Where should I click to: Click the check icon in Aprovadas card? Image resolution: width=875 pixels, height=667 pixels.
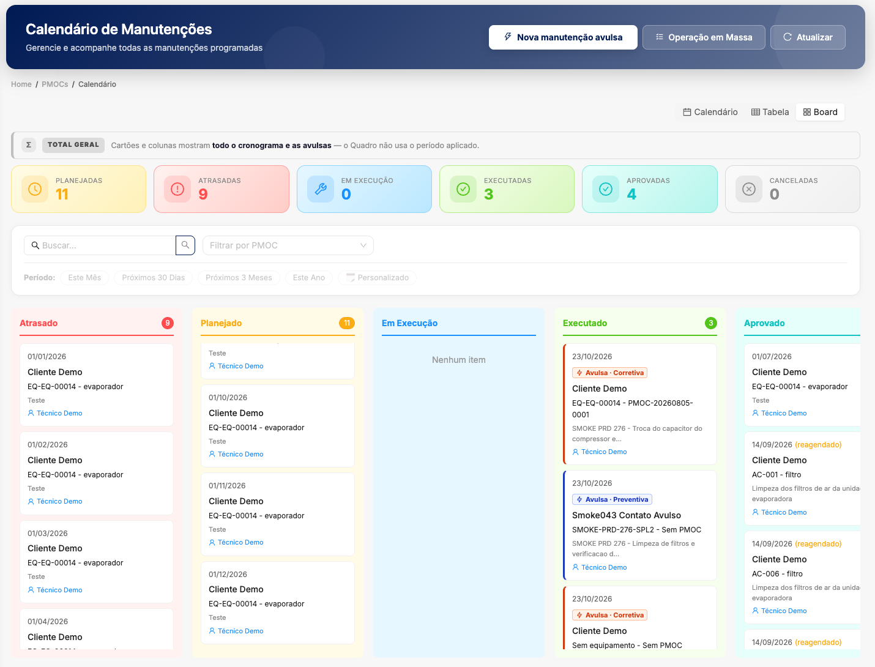[606, 189]
